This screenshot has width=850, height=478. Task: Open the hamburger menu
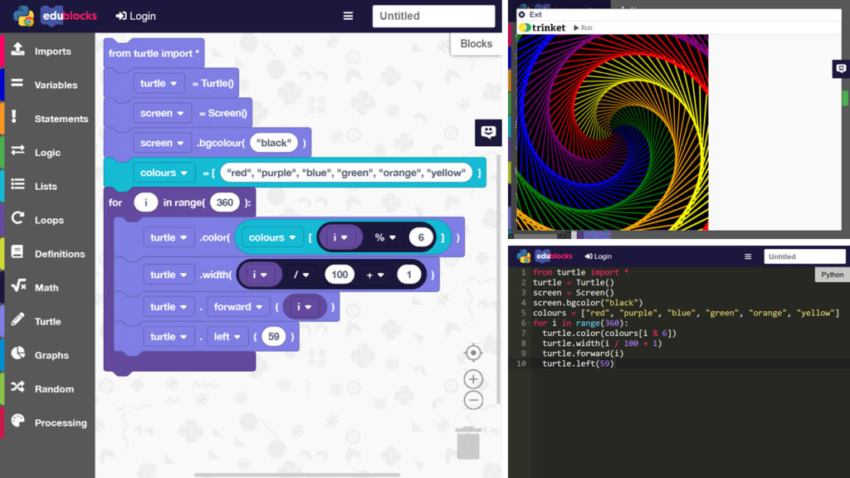pyautogui.click(x=348, y=15)
